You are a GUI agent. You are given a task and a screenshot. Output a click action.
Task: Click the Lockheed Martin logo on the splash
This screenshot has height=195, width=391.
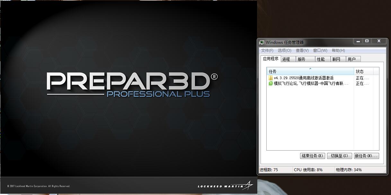click(x=225, y=186)
